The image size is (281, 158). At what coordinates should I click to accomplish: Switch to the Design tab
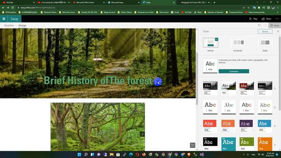(22, 25)
